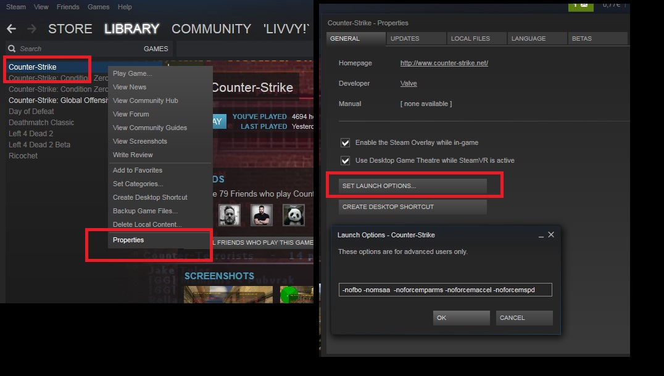Click the back navigation arrow
664x376 pixels.
(x=11, y=29)
